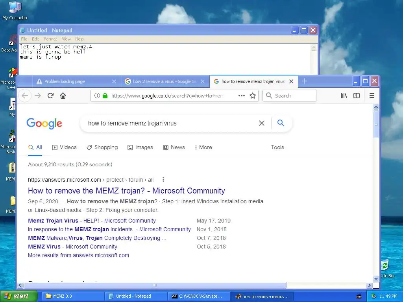
Task: Close the 'Problem loading page' tab
Action: [114, 81]
